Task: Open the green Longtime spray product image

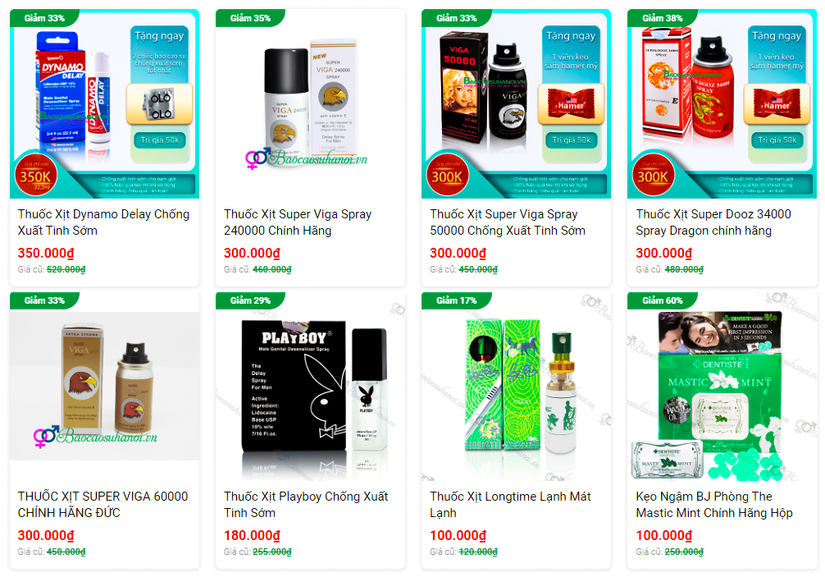Action: click(516, 386)
